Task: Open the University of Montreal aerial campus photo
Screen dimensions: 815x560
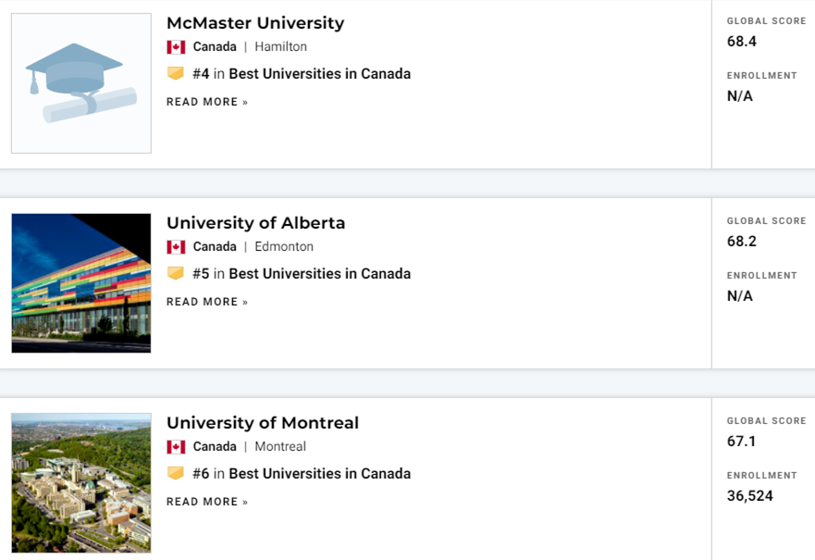Action: coord(81,483)
